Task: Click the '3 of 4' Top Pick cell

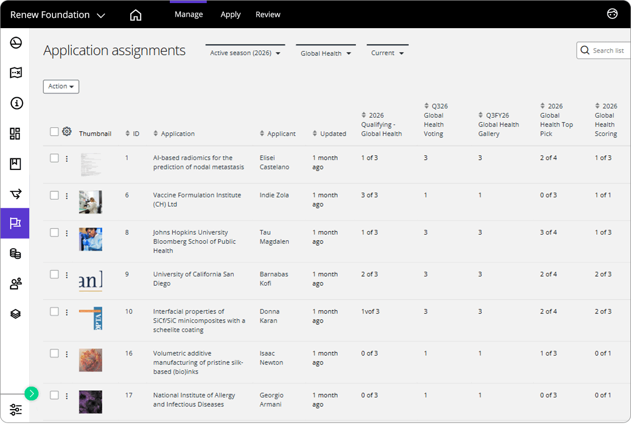Action: click(x=548, y=232)
